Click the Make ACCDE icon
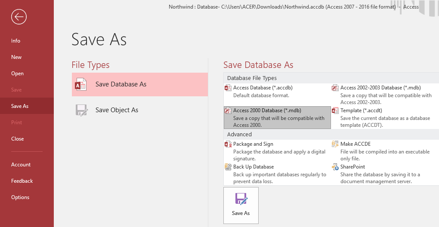This screenshot has height=227, width=439. click(x=335, y=144)
